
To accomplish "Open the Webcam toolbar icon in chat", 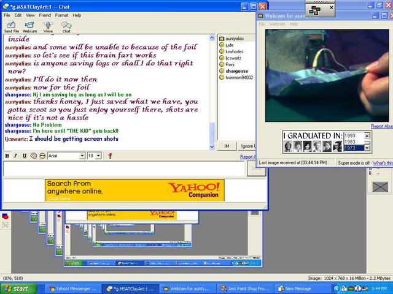I will 29,27.
